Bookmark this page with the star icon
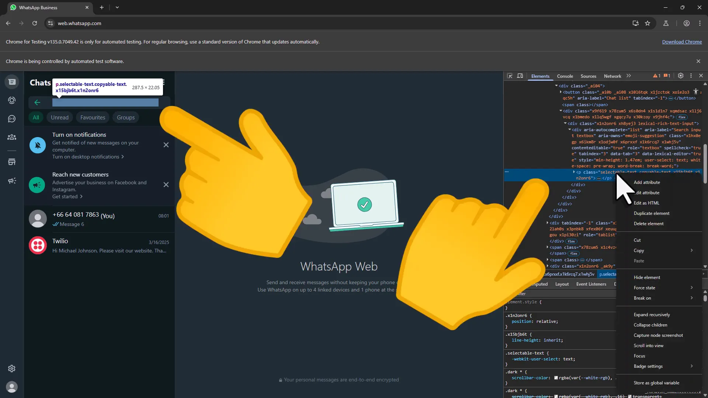The width and height of the screenshot is (708, 398). tap(648, 23)
